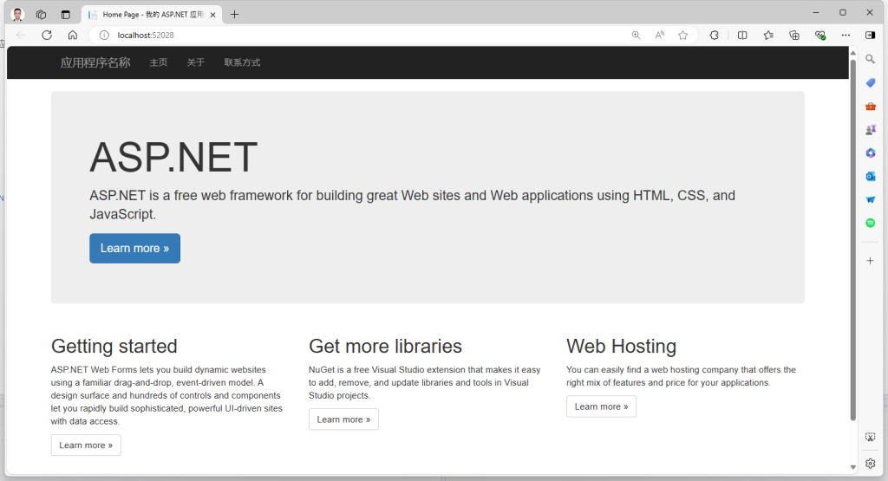Toggle split screen view

pyautogui.click(x=742, y=36)
